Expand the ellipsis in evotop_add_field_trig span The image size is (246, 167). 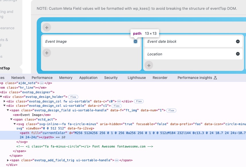coord(117,160)
